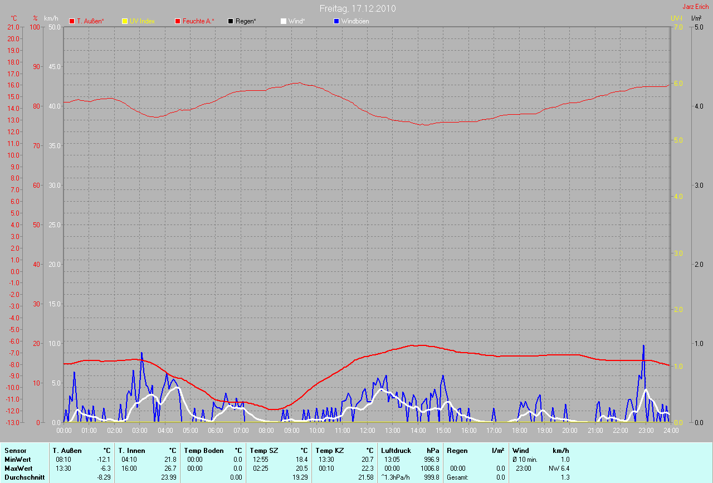
Task: Select the chart title Freitag, 17.12.2010
Action: pyautogui.click(x=358, y=8)
